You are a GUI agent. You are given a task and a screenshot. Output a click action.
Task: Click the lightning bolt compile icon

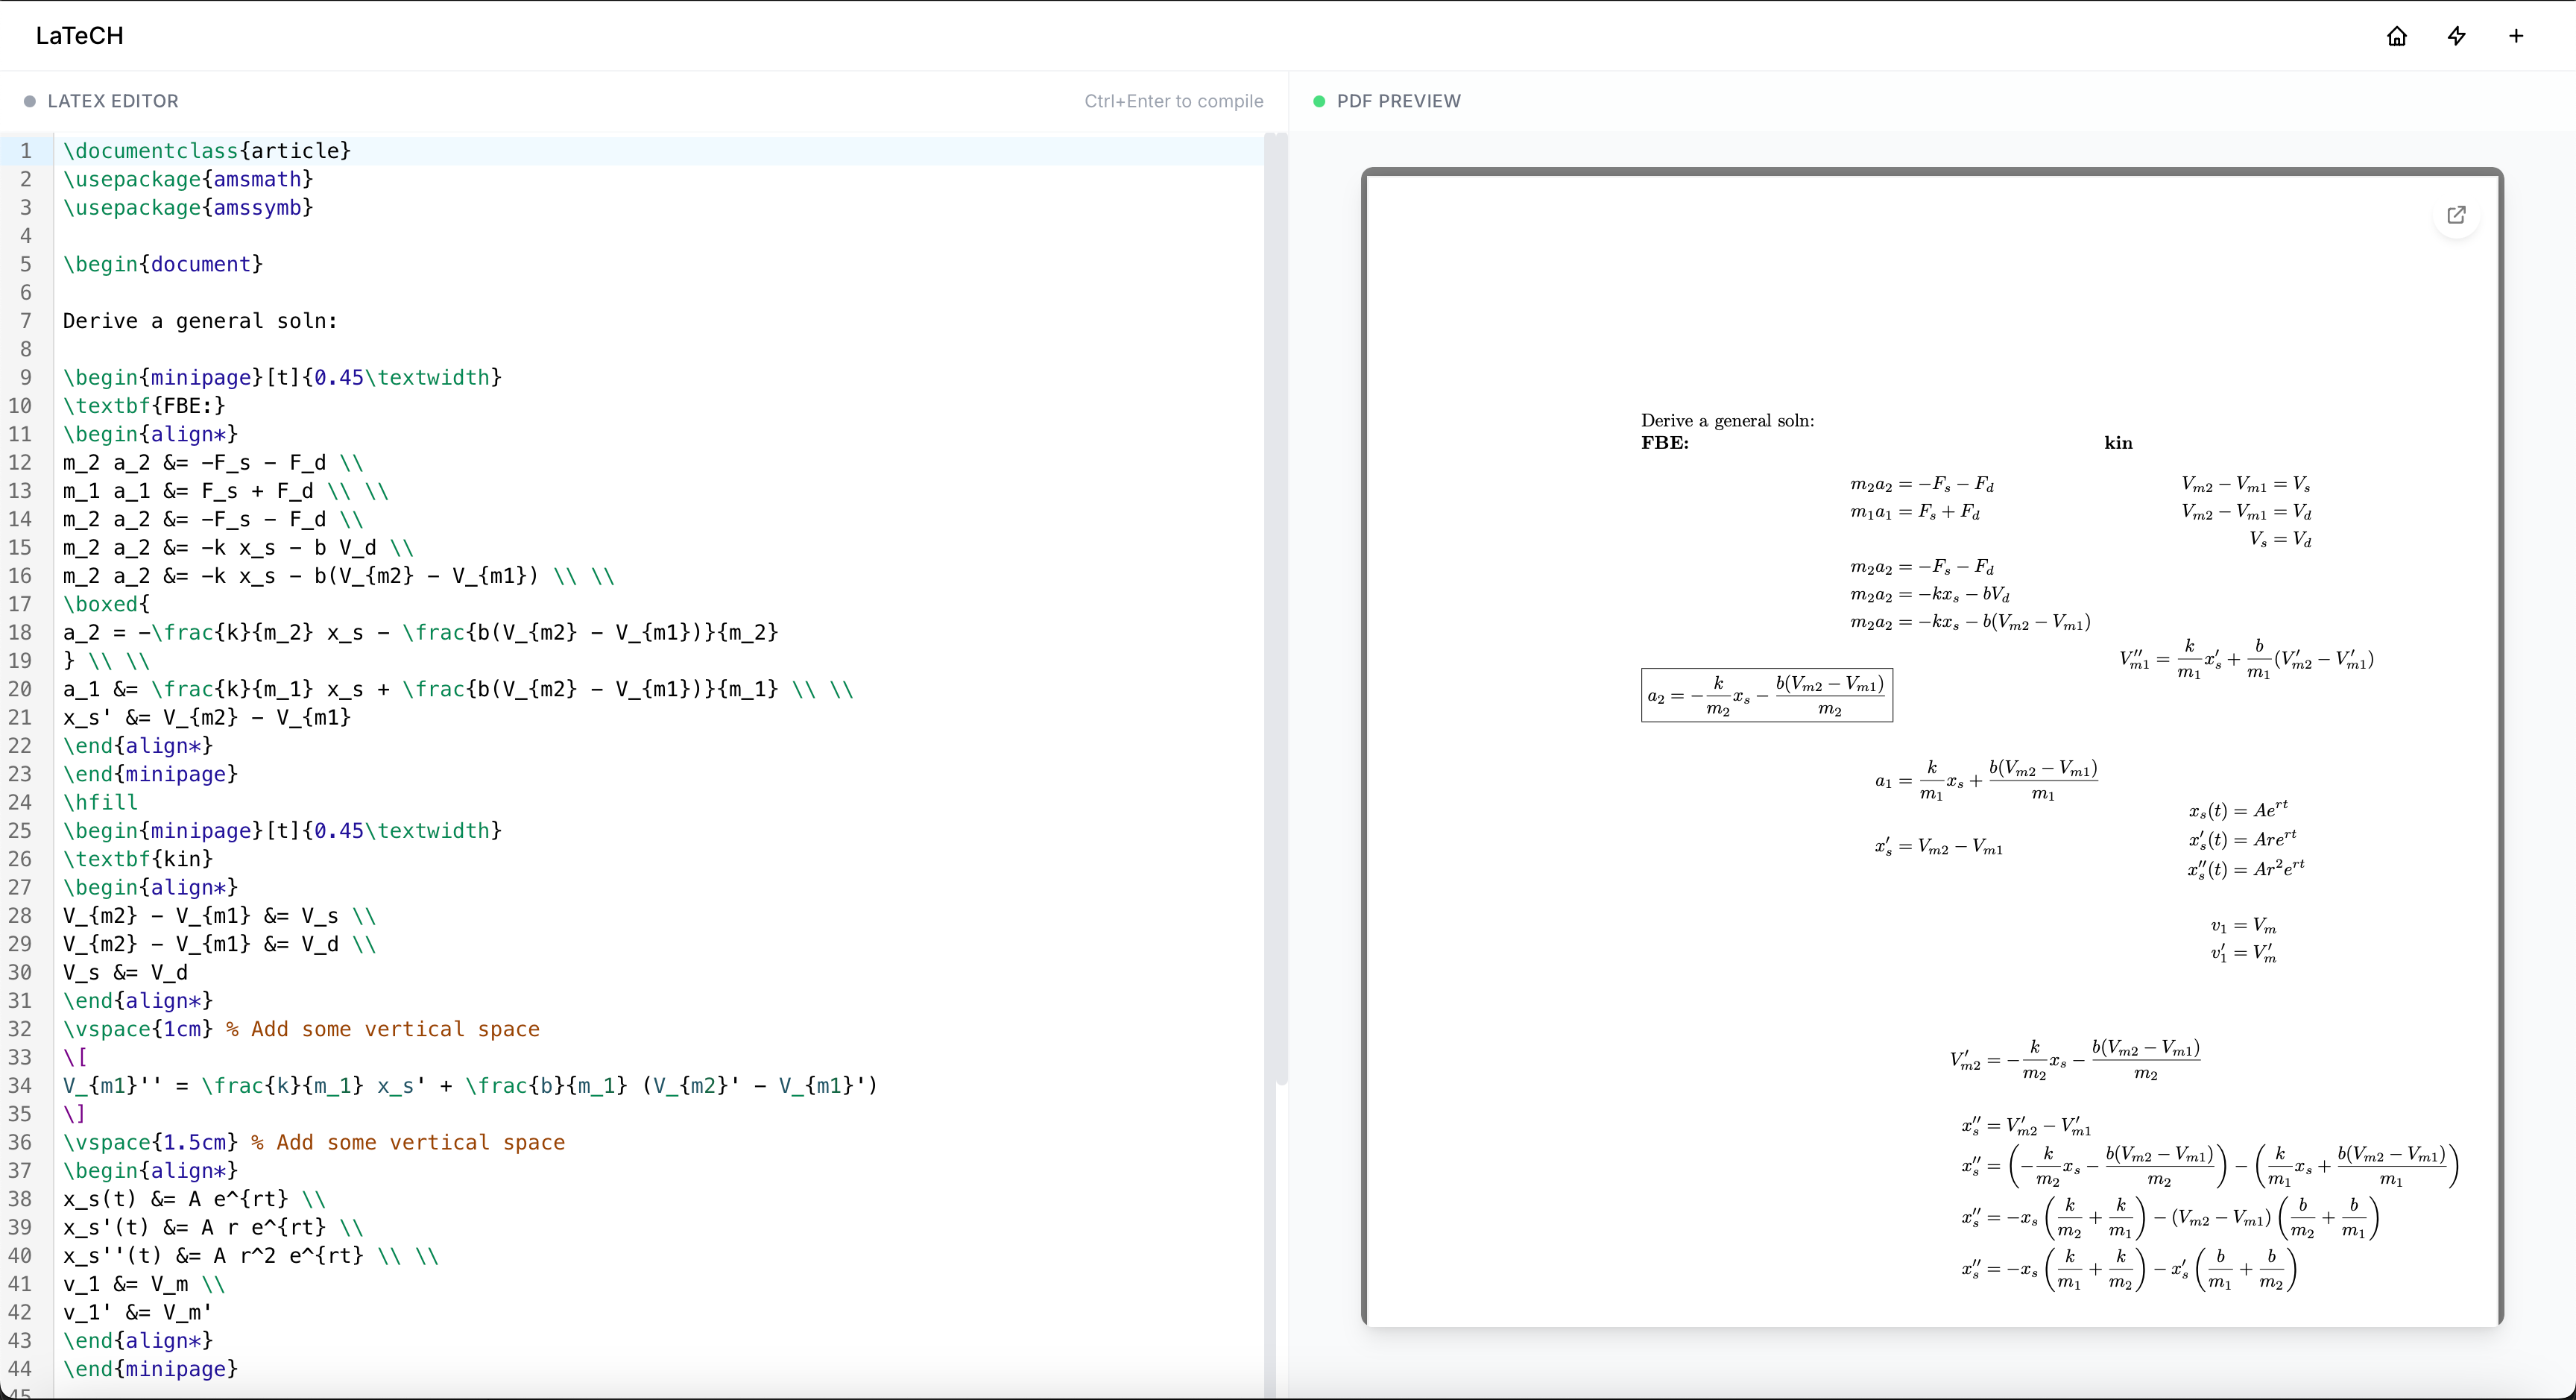[2457, 36]
